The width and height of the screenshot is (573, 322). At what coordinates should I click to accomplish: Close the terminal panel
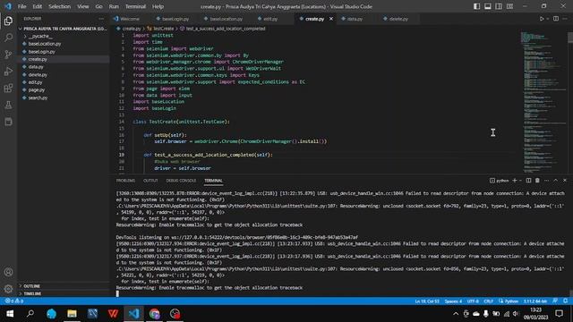565,181
